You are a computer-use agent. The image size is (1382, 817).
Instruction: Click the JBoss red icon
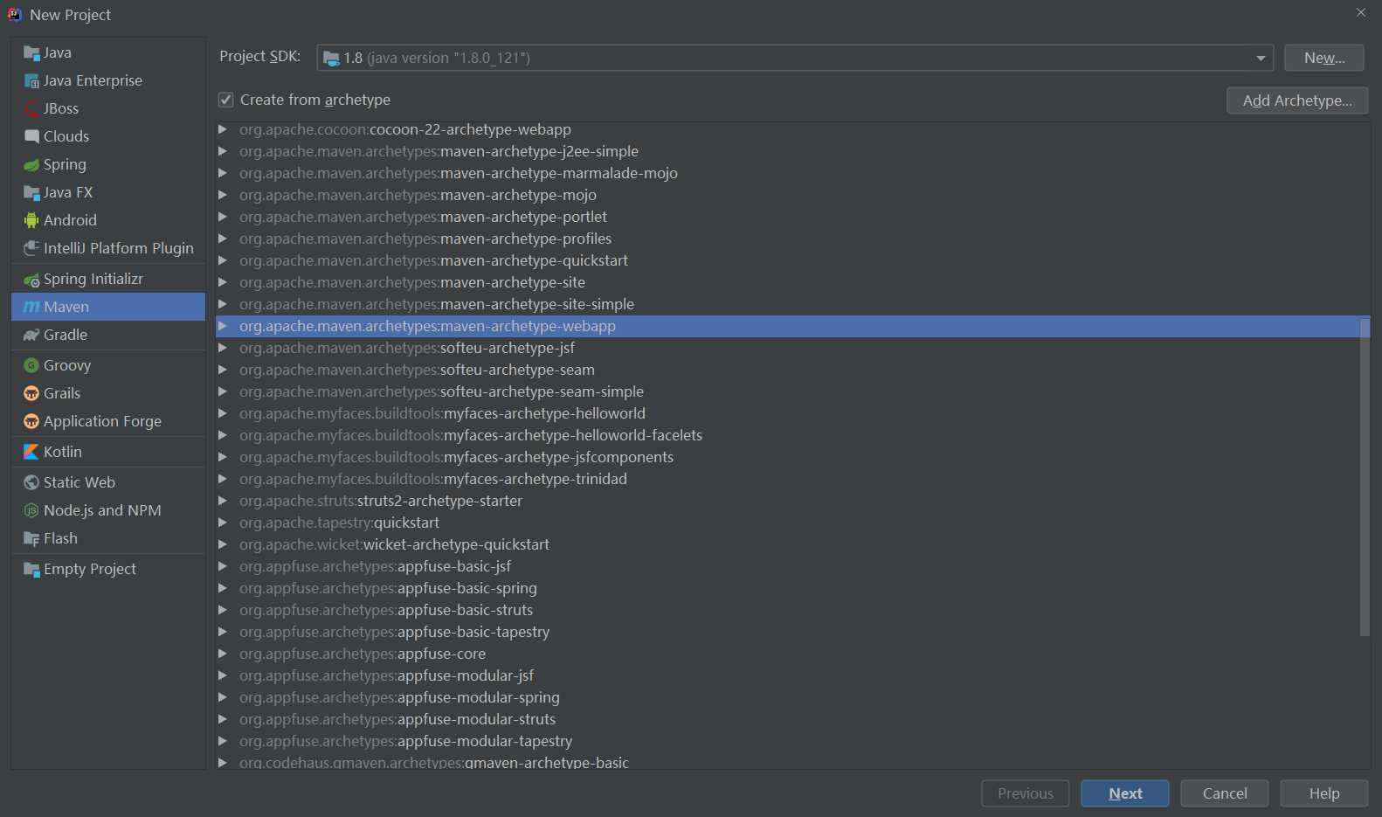click(x=31, y=109)
